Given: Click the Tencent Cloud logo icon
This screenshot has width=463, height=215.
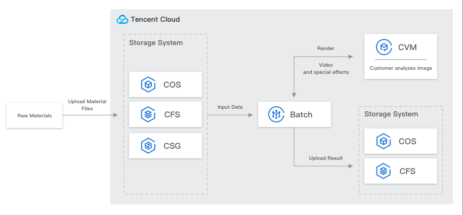Looking at the screenshot, I should 122,20.
